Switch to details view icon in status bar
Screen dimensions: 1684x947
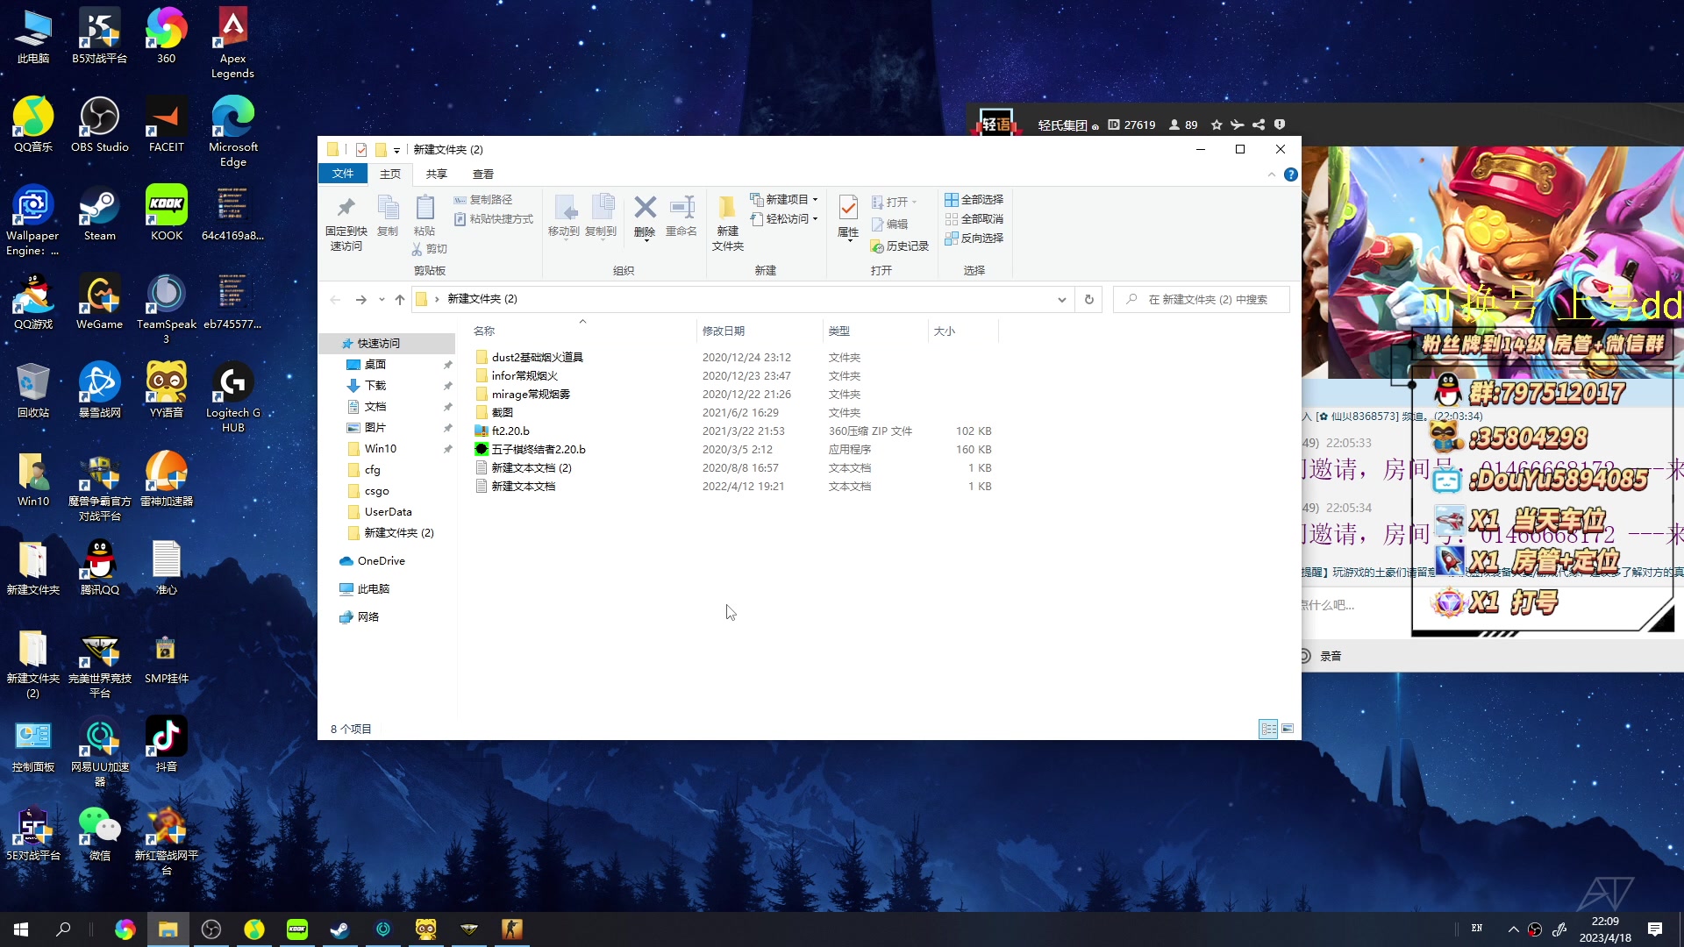click(x=1268, y=730)
